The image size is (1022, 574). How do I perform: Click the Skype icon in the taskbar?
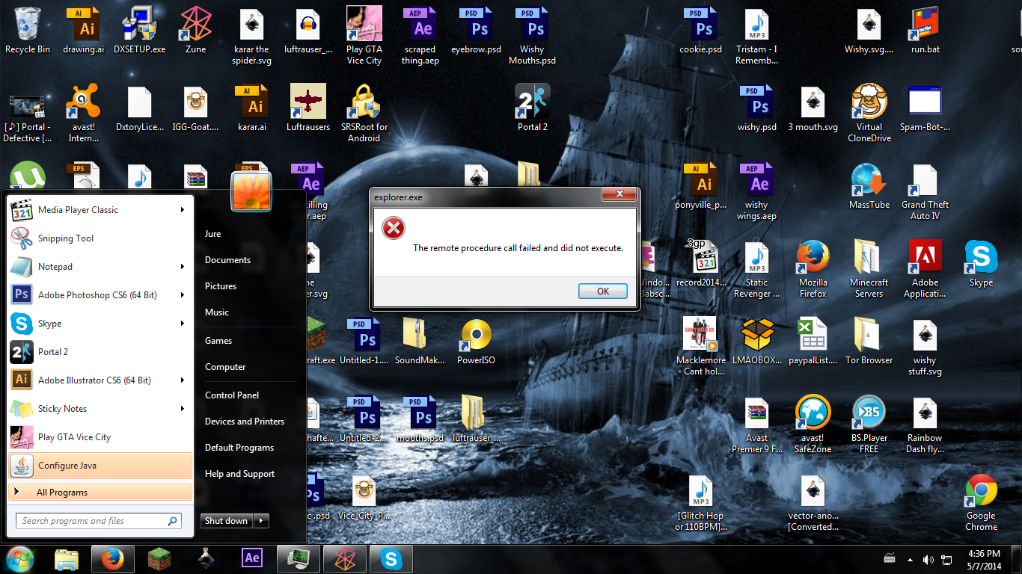click(390, 558)
